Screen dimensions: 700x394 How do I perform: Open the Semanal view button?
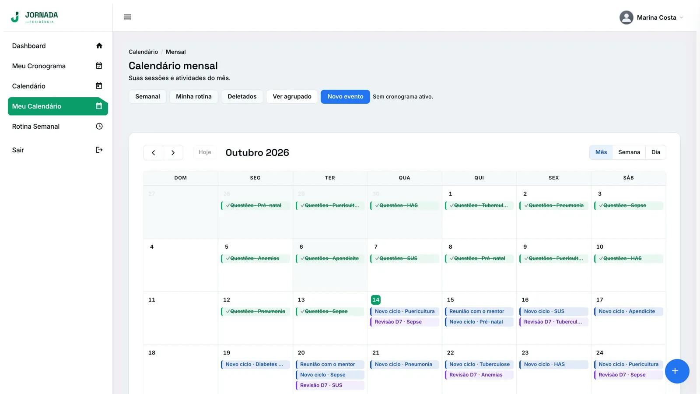click(x=147, y=97)
